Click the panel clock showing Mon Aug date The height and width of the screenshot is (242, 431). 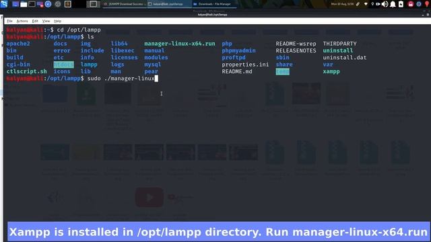(342, 4)
